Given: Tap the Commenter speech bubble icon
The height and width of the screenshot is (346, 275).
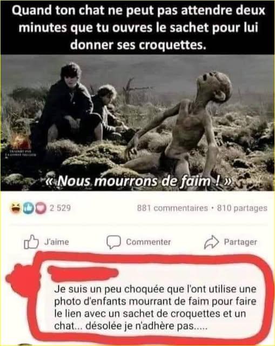Looking at the screenshot, I should (x=113, y=242).
